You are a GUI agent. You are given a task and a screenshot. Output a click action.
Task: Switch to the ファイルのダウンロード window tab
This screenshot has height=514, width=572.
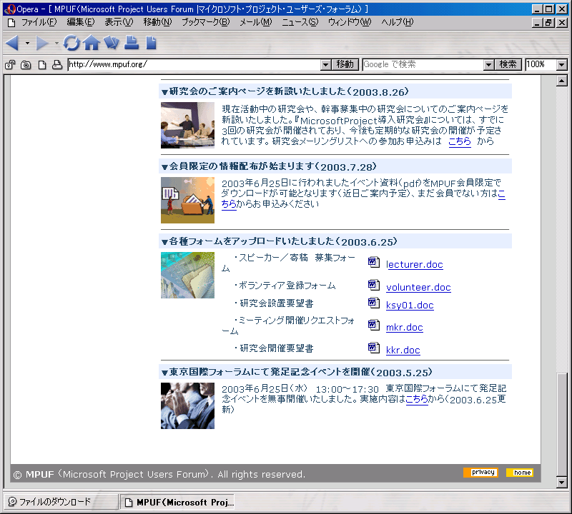[61, 502]
